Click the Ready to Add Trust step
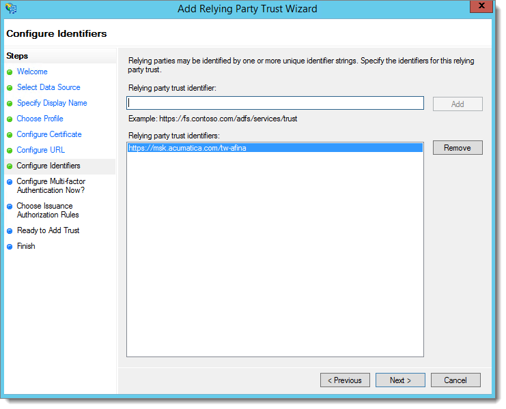 tap(48, 230)
